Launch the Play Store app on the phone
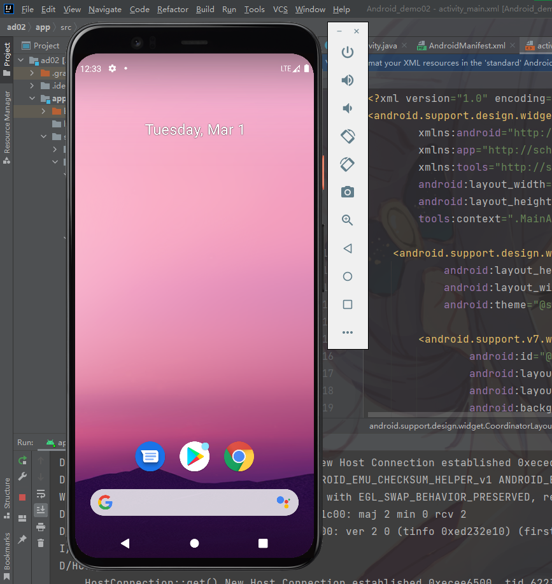552x584 pixels. [194, 456]
